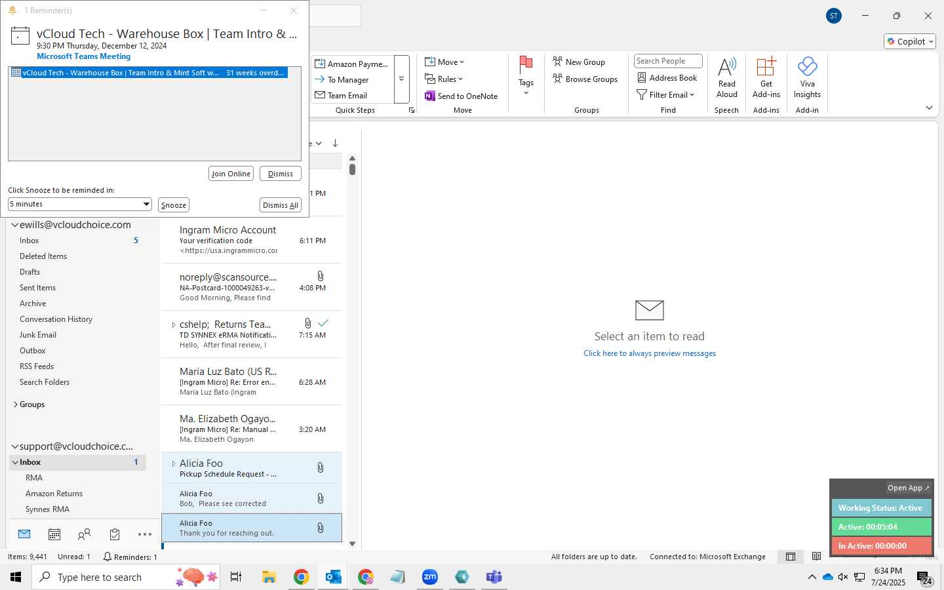This screenshot has height=590, width=944.
Task: Open the Read Aloud speech tool
Action: tap(726, 78)
